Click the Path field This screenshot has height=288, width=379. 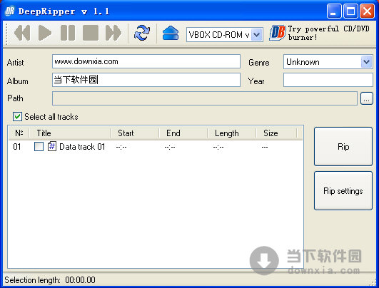204,98
